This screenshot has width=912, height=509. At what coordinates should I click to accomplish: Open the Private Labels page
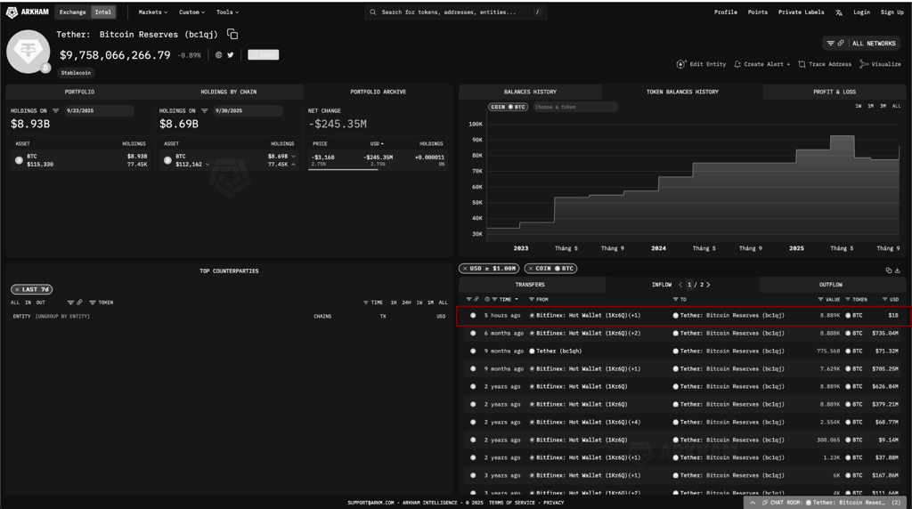pyautogui.click(x=801, y=12)
